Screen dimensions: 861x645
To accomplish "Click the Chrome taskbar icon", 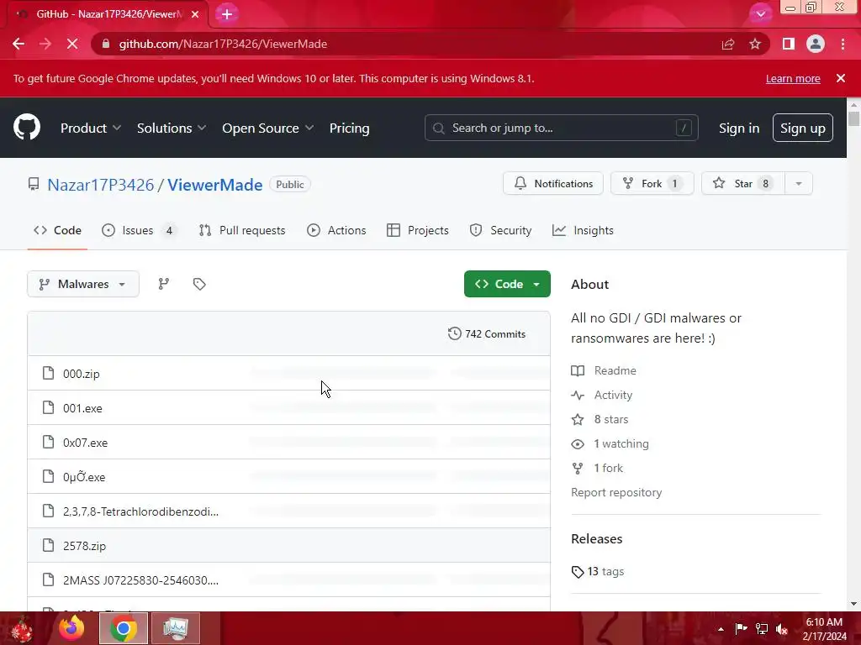I will [124, 628].
